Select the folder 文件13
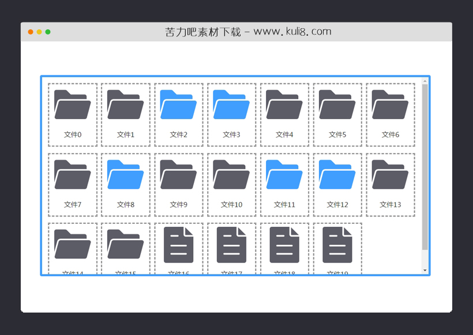This screenshot has width=473, height=335. [390, 177]
